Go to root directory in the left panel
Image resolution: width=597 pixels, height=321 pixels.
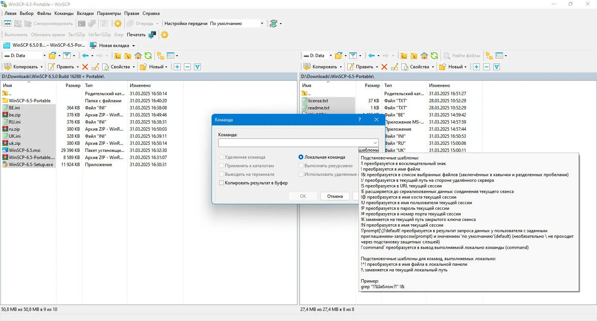pos(128,56)
